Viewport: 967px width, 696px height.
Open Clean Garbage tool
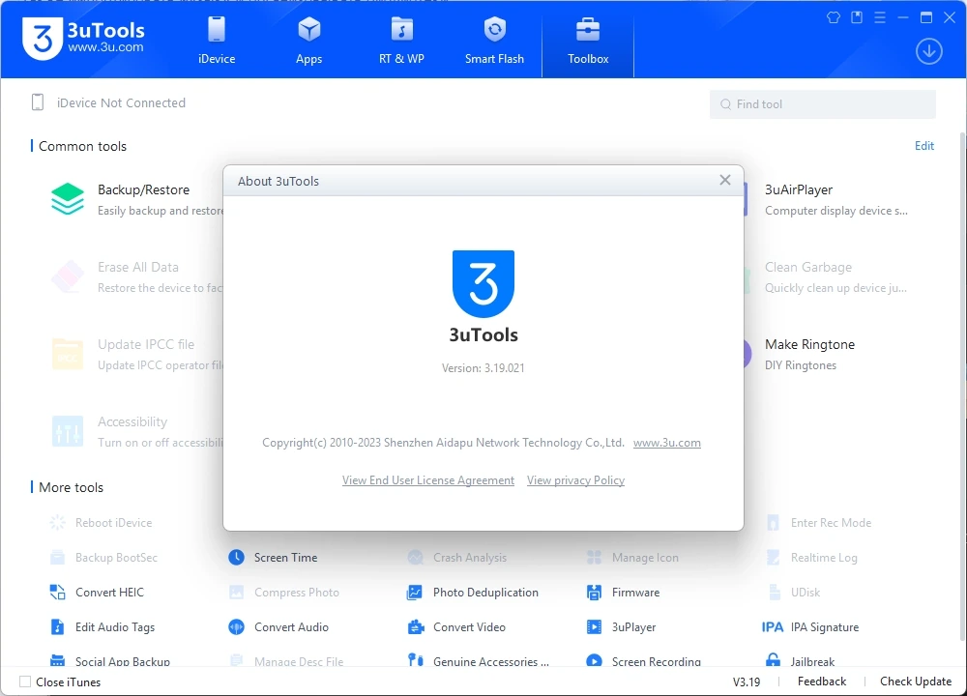pyautogui.click(x=835, y=276)
